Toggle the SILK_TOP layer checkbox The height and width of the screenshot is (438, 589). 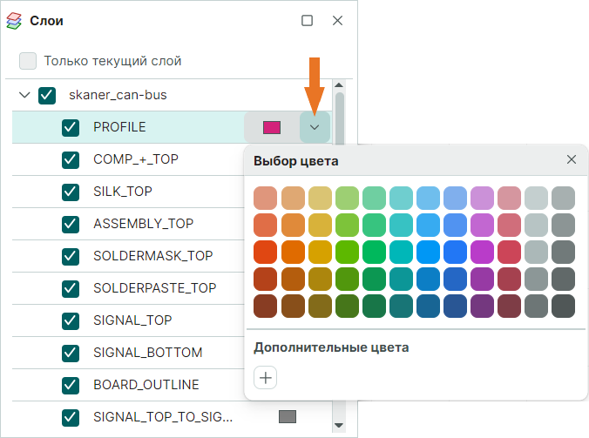(71, 192)
